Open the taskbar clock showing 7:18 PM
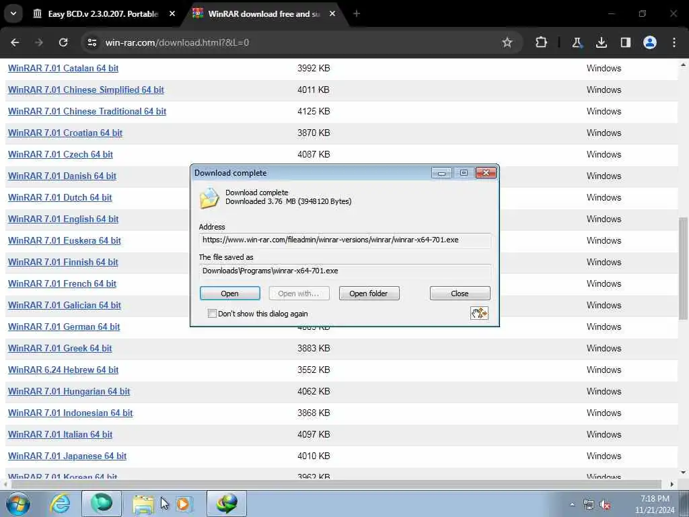Viewport: 689px width, 517px height. 655,504
